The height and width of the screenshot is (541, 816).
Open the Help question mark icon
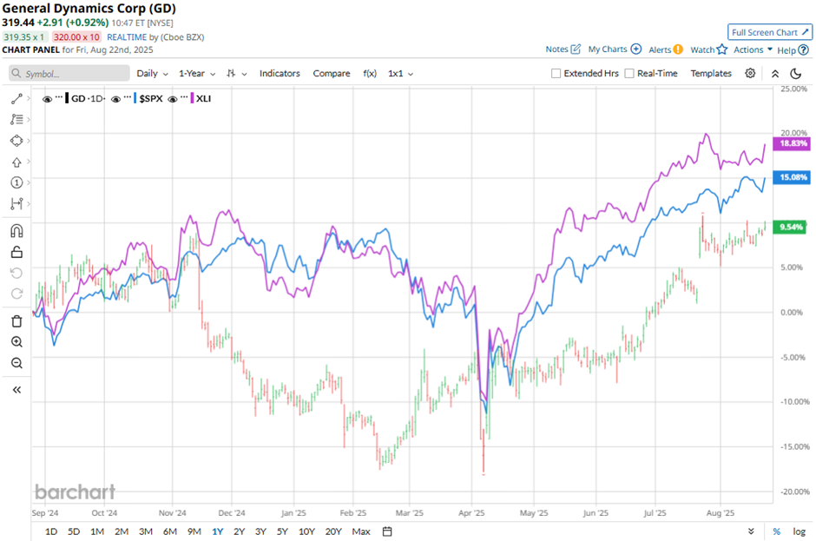click(x=804, y=50)
